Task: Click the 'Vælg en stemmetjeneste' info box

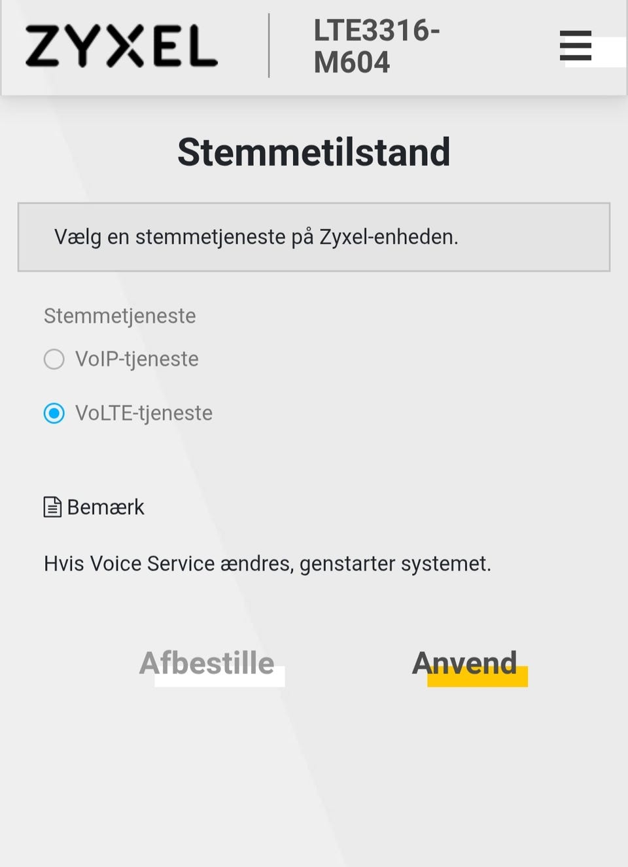Action: tap(314, 237)
